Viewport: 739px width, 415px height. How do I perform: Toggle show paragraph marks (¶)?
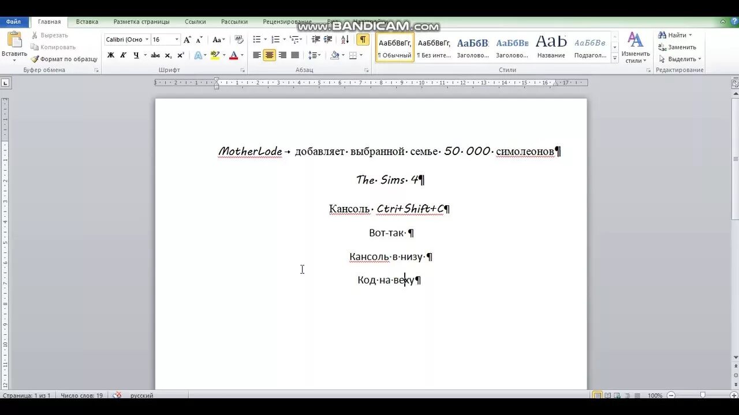363,40
